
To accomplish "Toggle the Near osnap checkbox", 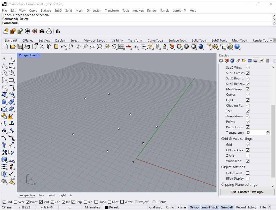I will [15, 202].
